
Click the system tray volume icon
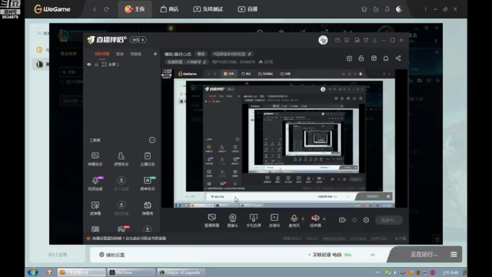click(x=395, y=273)
